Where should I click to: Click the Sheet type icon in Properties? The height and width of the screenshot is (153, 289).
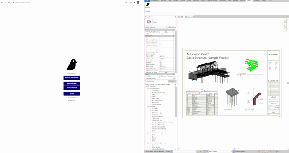pos(149,22)
